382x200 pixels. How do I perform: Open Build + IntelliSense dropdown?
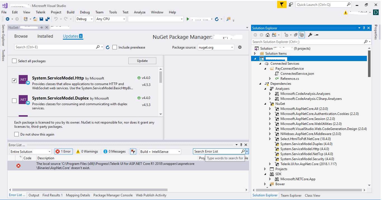point(160,151)
